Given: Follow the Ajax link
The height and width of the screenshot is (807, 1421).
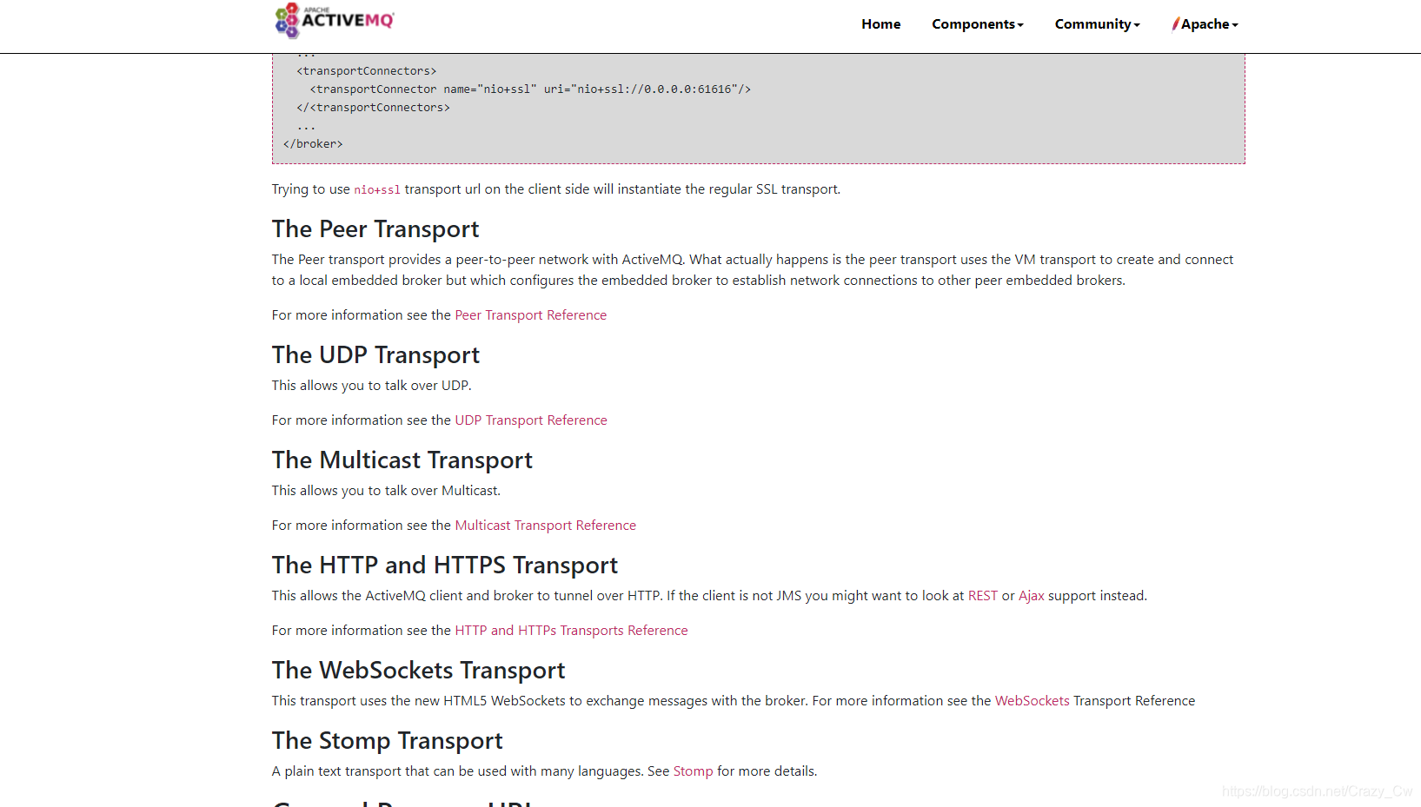Looking at the screenshot, I should point(1031,596).
